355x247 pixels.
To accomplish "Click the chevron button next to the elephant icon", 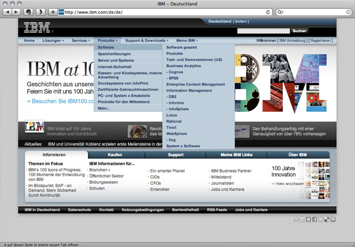I will point(41,12).
